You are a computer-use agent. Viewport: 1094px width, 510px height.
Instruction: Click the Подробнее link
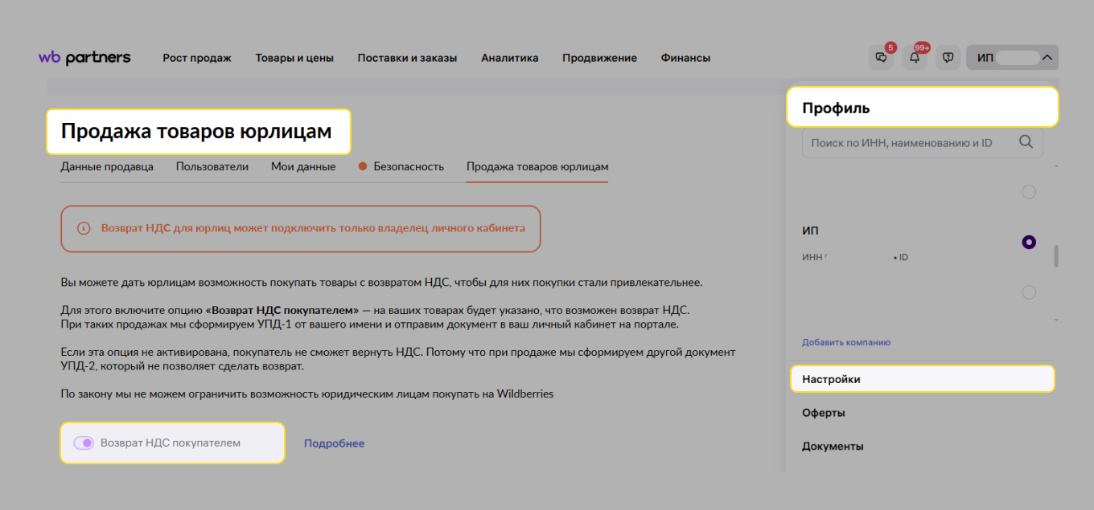[334, 443]
